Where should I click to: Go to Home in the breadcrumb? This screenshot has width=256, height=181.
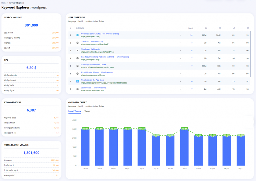click(x=4, y=3)
